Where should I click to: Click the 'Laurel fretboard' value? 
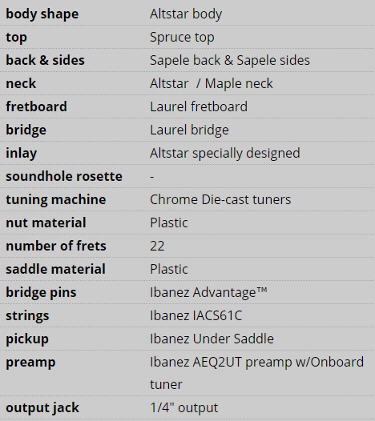coord(199,106)
